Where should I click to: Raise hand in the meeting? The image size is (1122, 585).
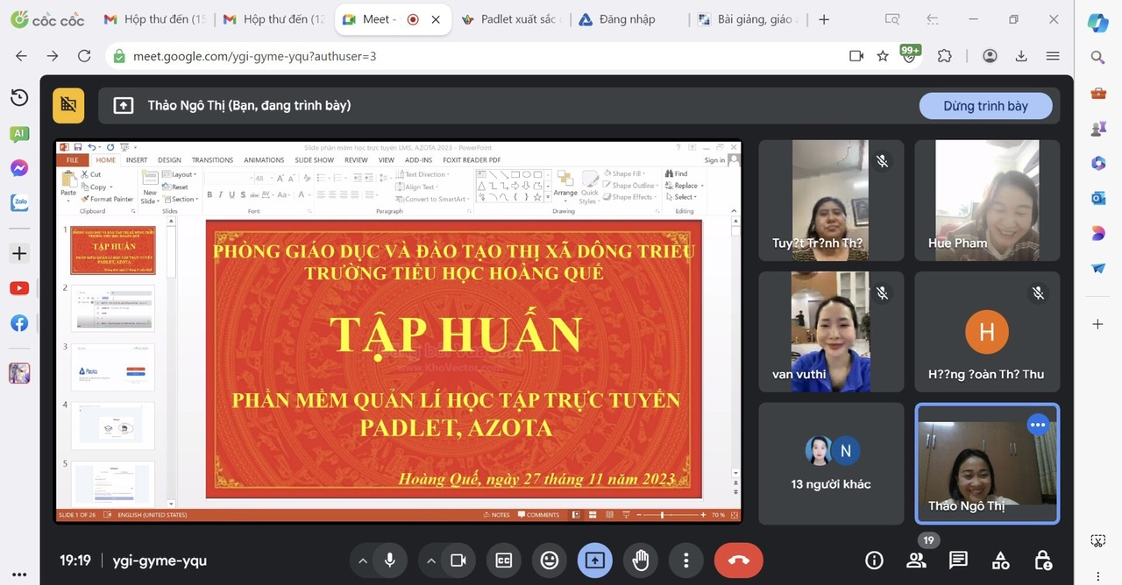coord(641,560)
